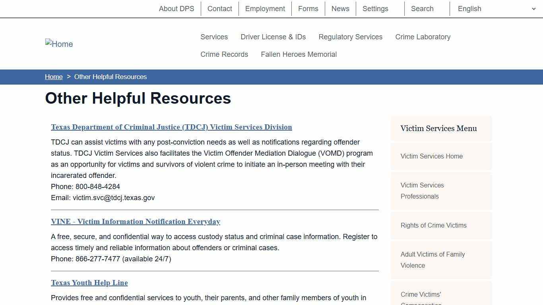The height and width of the screenshot is (305, 543).
Task: Expand the Driver License & IDs menu
Action: pos(273,37)
